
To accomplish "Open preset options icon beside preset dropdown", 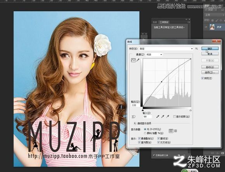I will (197, 49).
